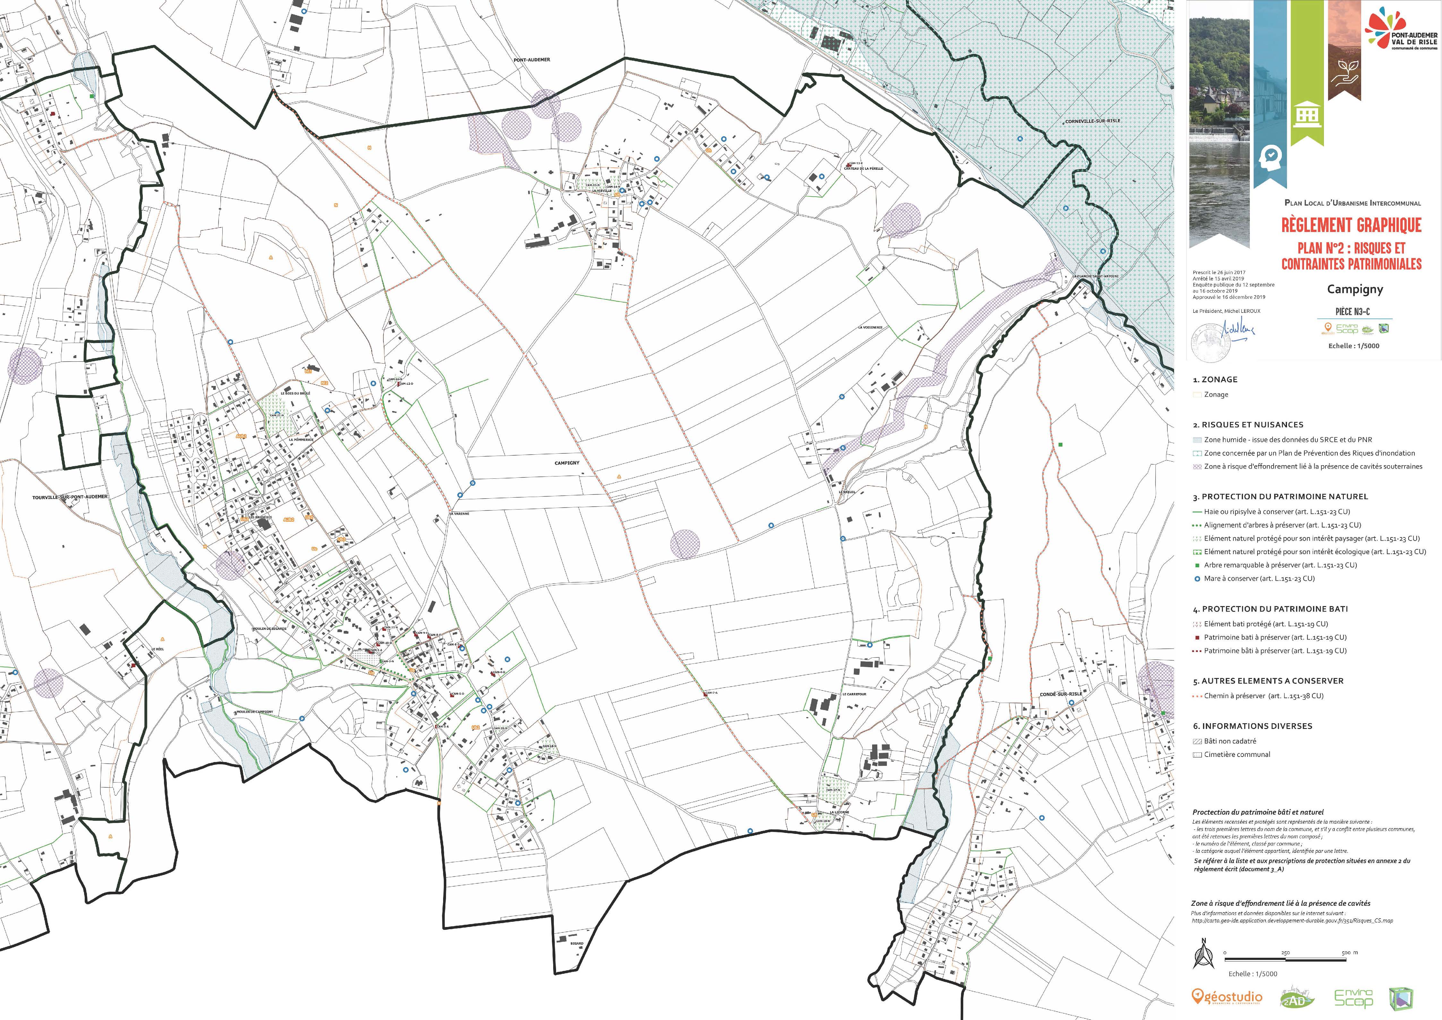
Task: Click '6. INFORMATIONS DIVERSES' heading
Action: (1252, 726)
